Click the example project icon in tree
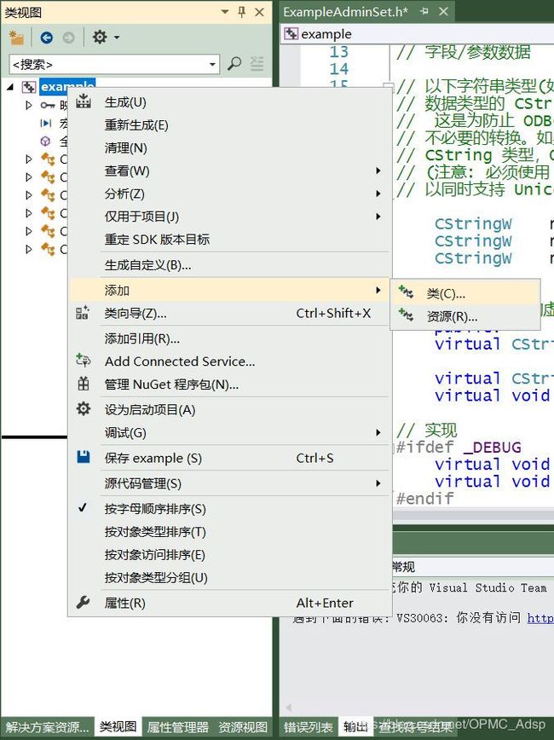Image resolution: width=554 pixels, height=740 pixels. (x=29, y=87)
